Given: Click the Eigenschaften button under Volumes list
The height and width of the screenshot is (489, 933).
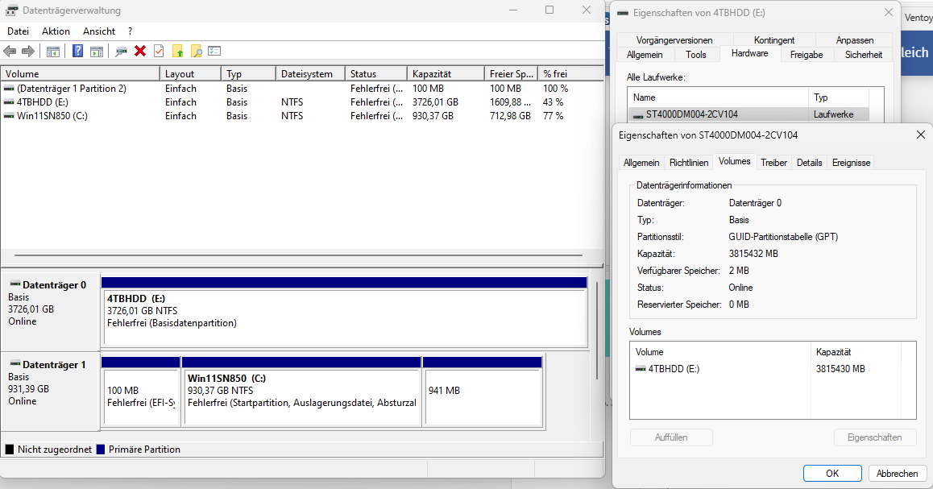Looking at the screenshot, I should [875, 437].
